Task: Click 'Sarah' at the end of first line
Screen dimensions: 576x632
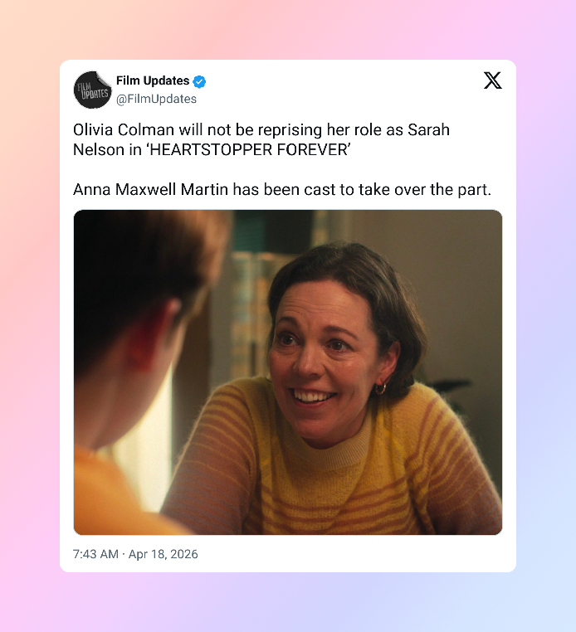Action: [428, 130]
